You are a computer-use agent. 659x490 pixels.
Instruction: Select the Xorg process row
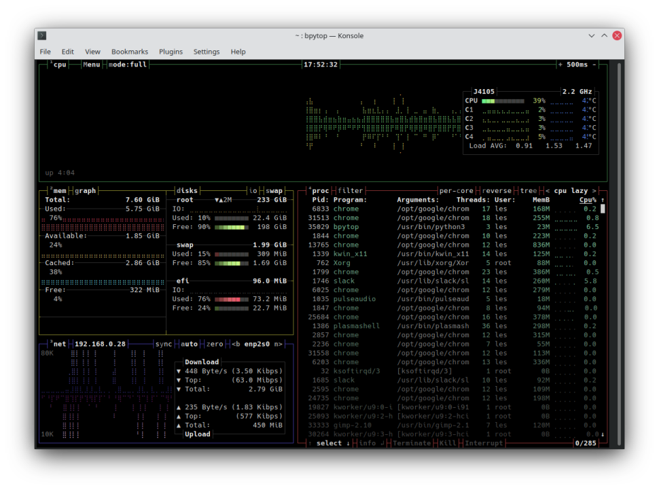(453, 263)
